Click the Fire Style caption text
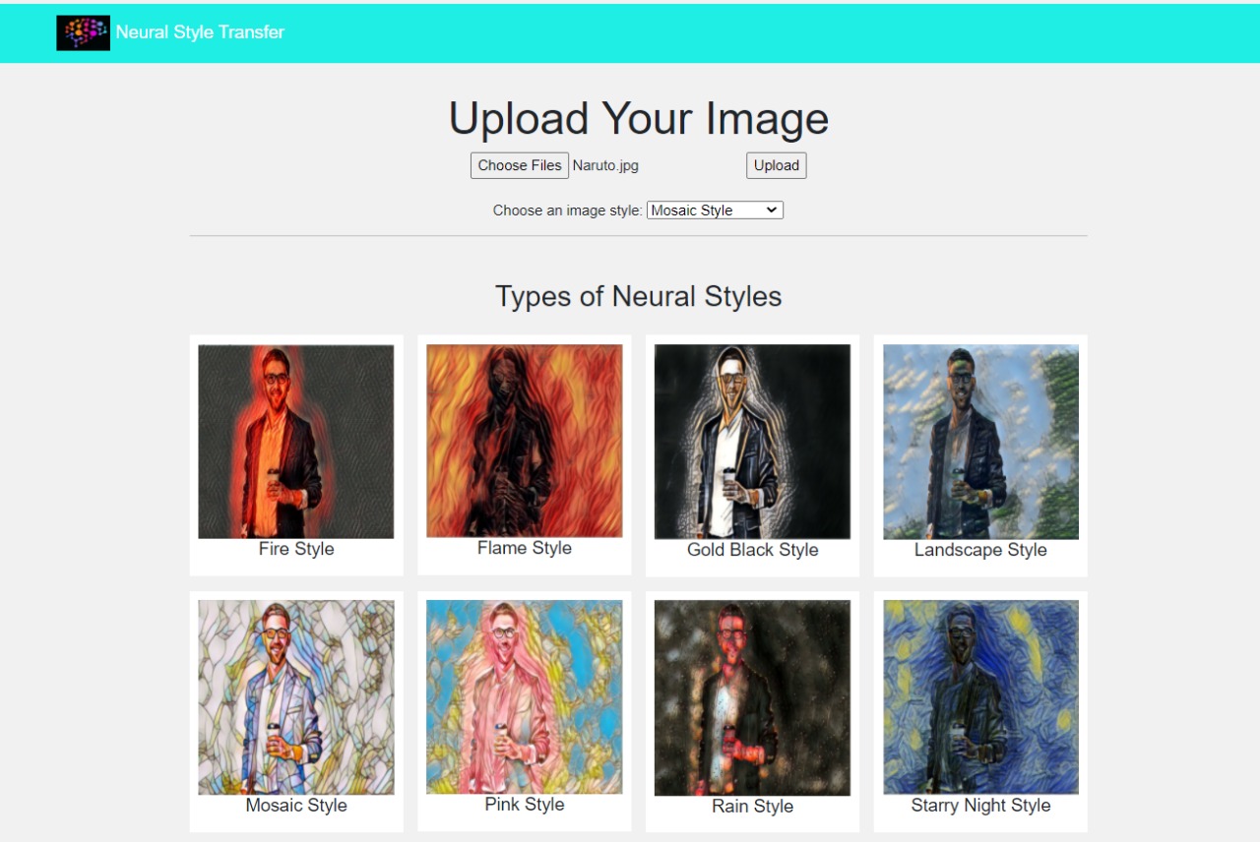 [295, 549]
